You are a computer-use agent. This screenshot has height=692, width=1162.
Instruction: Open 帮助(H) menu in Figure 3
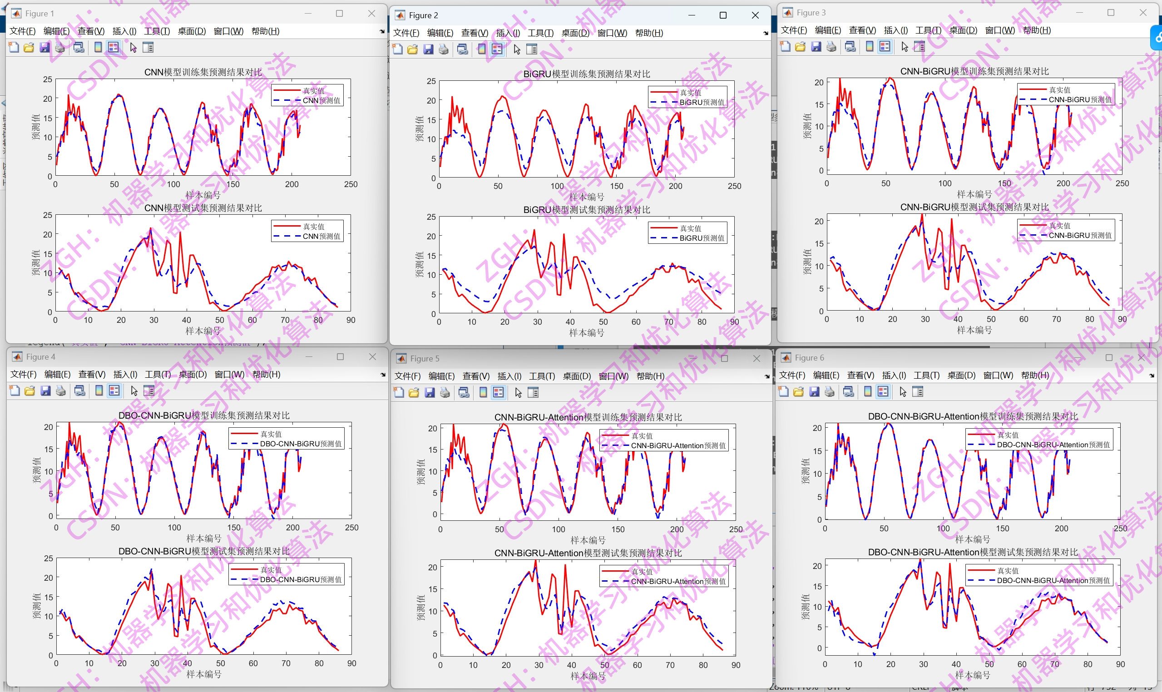click(x=1037, y=30)
